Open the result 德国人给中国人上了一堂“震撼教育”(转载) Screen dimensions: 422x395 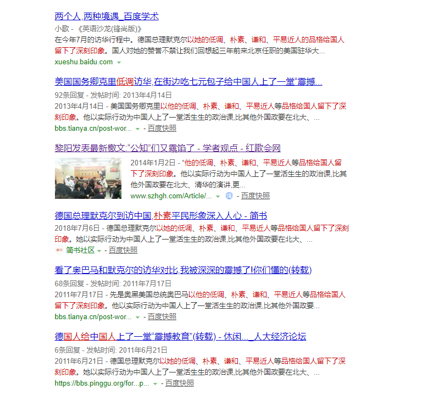pyautogui.click(x=180, y=336)
